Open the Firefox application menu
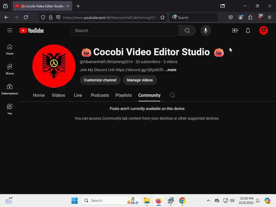Image resolution: width=276 pixels, height=207 pixels. point(269,17)
